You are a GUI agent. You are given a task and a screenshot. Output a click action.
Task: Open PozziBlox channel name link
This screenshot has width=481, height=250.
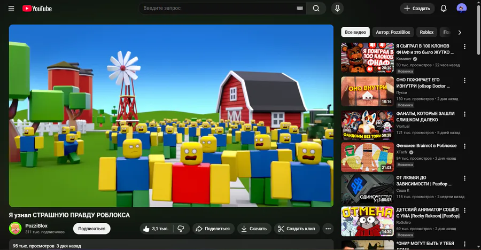(36, 226)
